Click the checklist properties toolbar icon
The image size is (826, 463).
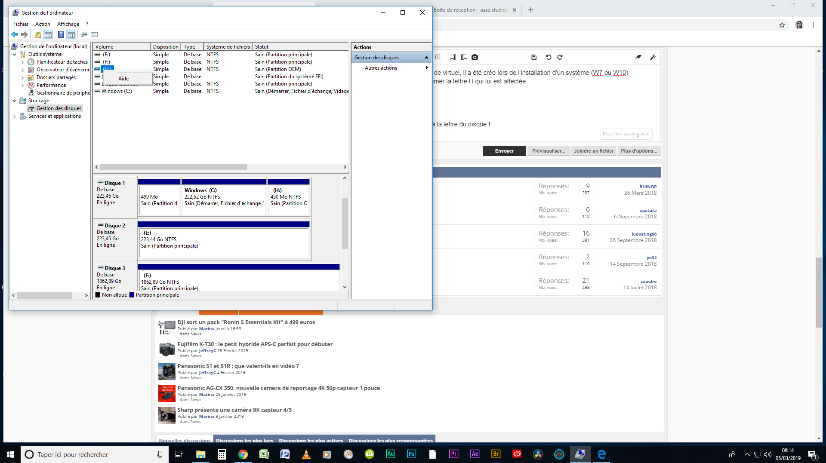(95, 34)
